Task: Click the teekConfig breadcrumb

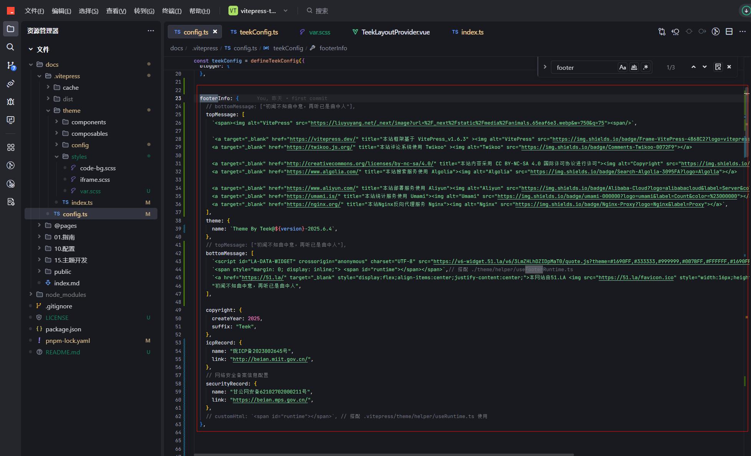Action: pyautogui.click(x=288, y=48)
